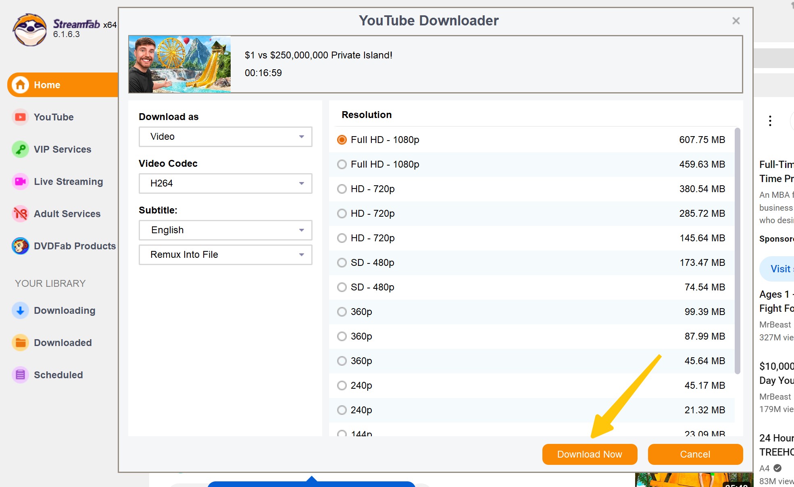The height and width of the screenshot is (487, 794).
Task: Open DVDFab Products from the sidebar
Action: point(75,246)
